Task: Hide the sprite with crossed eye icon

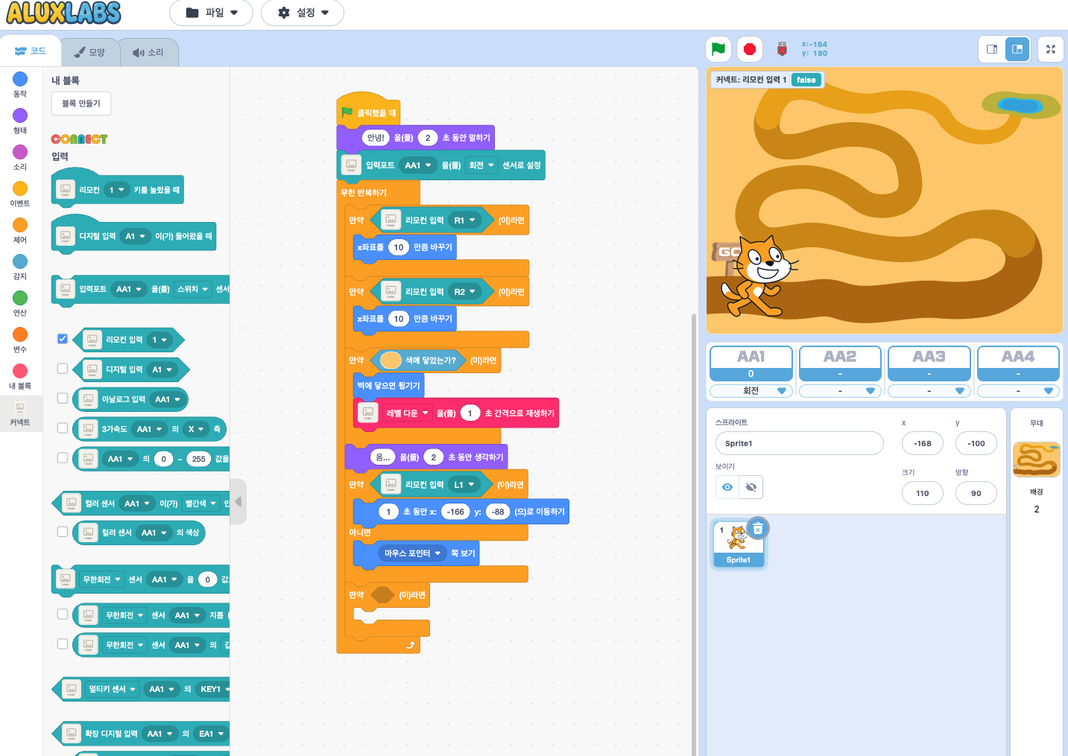Action: pyautogui.click(x=751, y=487)
